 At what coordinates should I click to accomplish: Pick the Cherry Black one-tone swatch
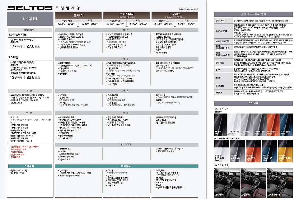221,125
